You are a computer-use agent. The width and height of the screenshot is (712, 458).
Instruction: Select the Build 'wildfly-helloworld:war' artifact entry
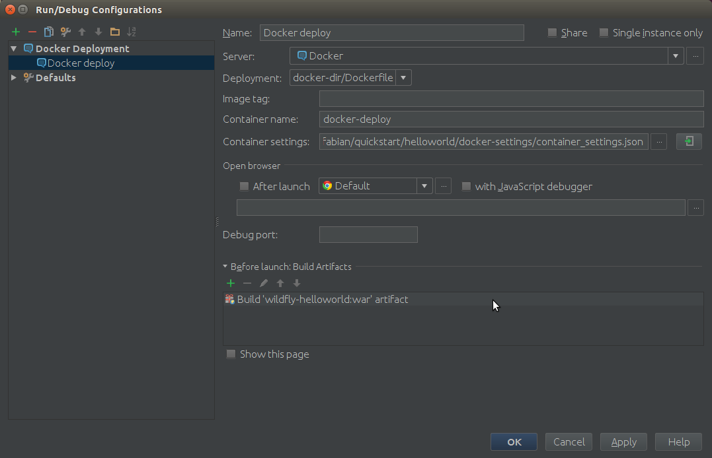pyautogui.click(x=323, y=300)
